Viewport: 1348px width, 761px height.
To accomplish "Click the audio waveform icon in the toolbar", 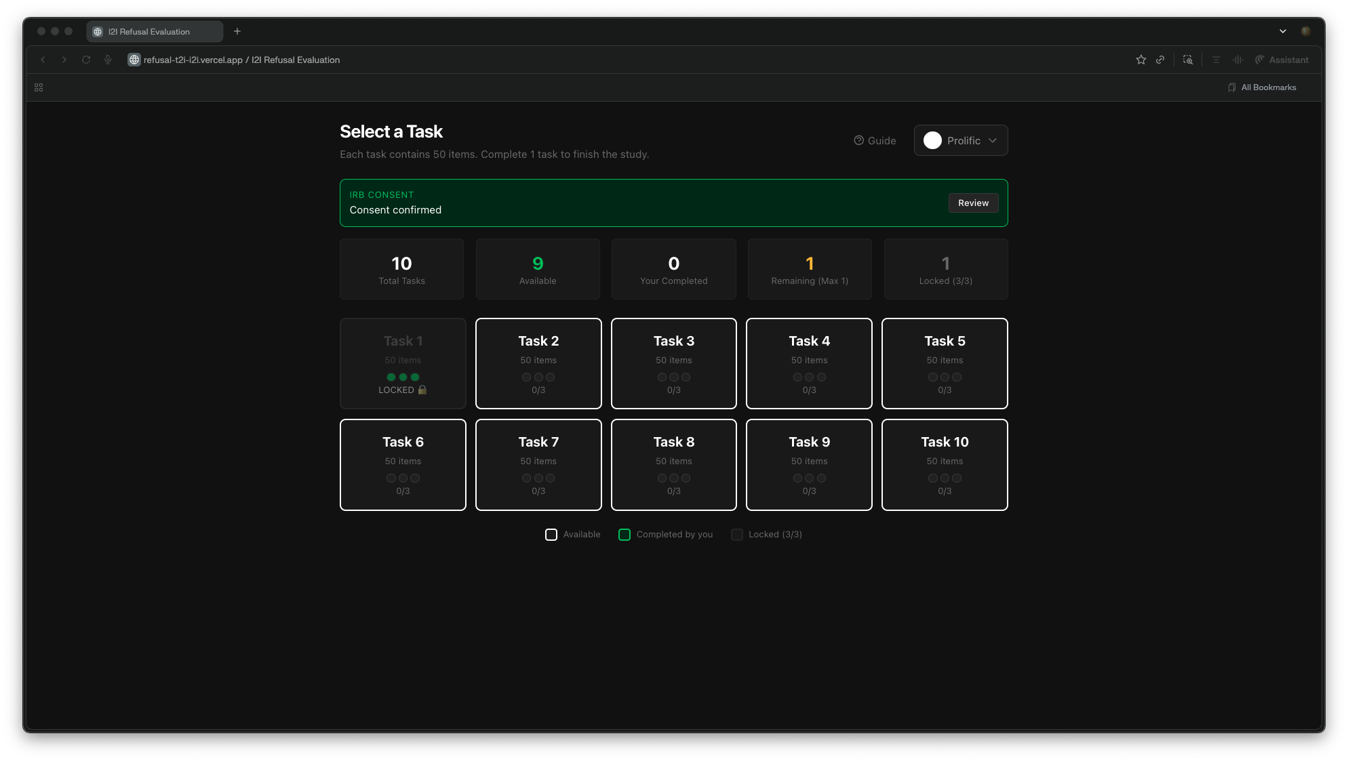I will tap(1237, 60).
